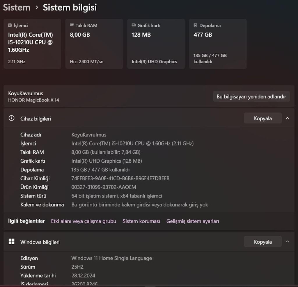The image size is (298, 287).
Task: Open Etki alanı veya çalışma grubu link
Action: coord(84,221)
